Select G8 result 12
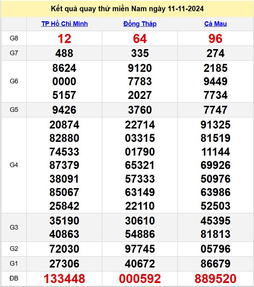 pos(64,39)
